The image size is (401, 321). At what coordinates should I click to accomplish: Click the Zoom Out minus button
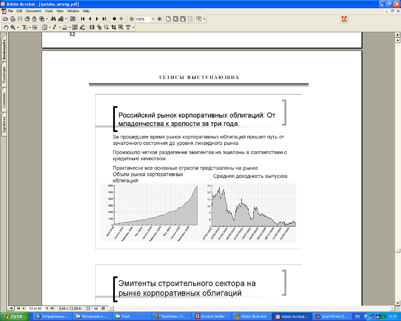coord(132,19)
